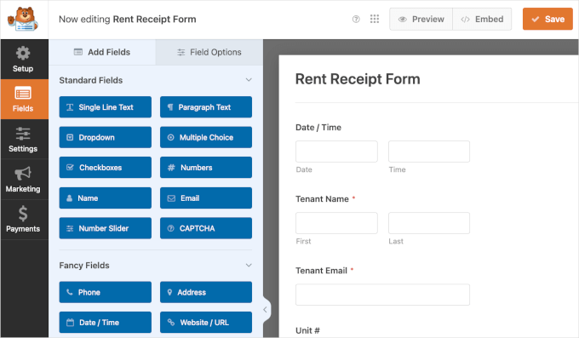The image size is (579, 338).
Task: Open the grid apps menu icon
Action: [x=375, y=19]
